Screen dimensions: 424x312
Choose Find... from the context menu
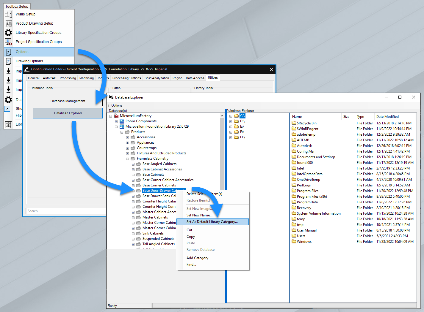tap(191, 265)
